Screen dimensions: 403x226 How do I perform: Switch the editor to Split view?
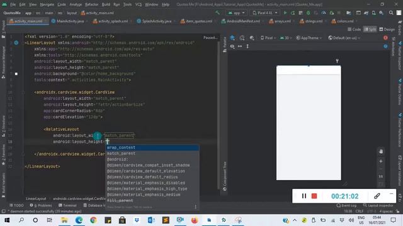tap(370, 30)
